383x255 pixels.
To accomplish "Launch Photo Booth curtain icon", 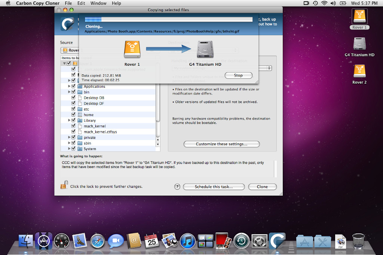I will (x=223, y=241).
